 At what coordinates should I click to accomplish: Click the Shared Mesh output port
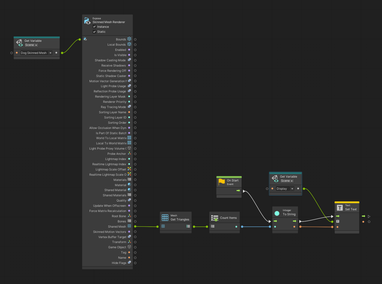click(135, 227)
